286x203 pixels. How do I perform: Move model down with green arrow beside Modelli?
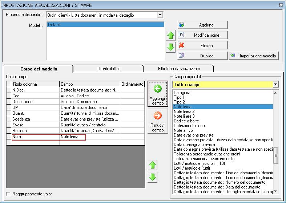click(170, 47)
